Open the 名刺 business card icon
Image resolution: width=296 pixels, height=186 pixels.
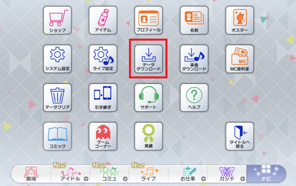pyautogui.click(x=194, y=20)
